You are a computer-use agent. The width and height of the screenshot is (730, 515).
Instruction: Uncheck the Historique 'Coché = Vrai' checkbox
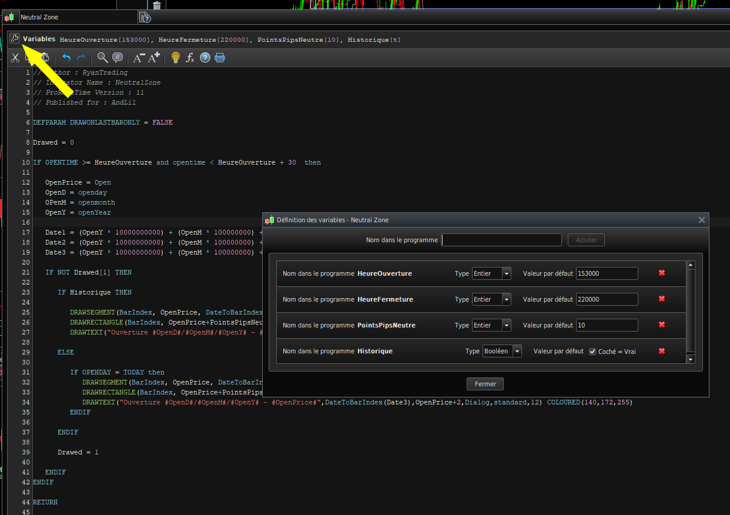click(592, 352)
